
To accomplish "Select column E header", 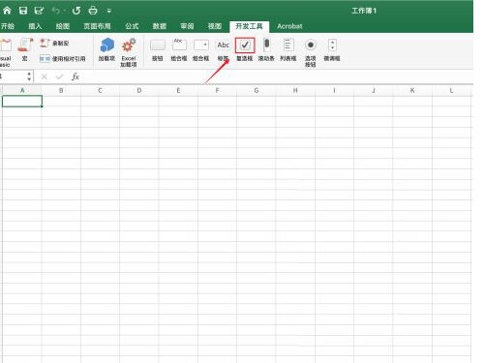I will tap(178, 90).
